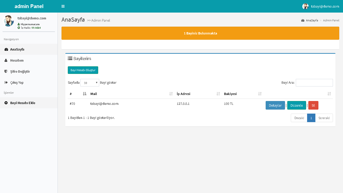Select pagination page 1

pos(311,118)
